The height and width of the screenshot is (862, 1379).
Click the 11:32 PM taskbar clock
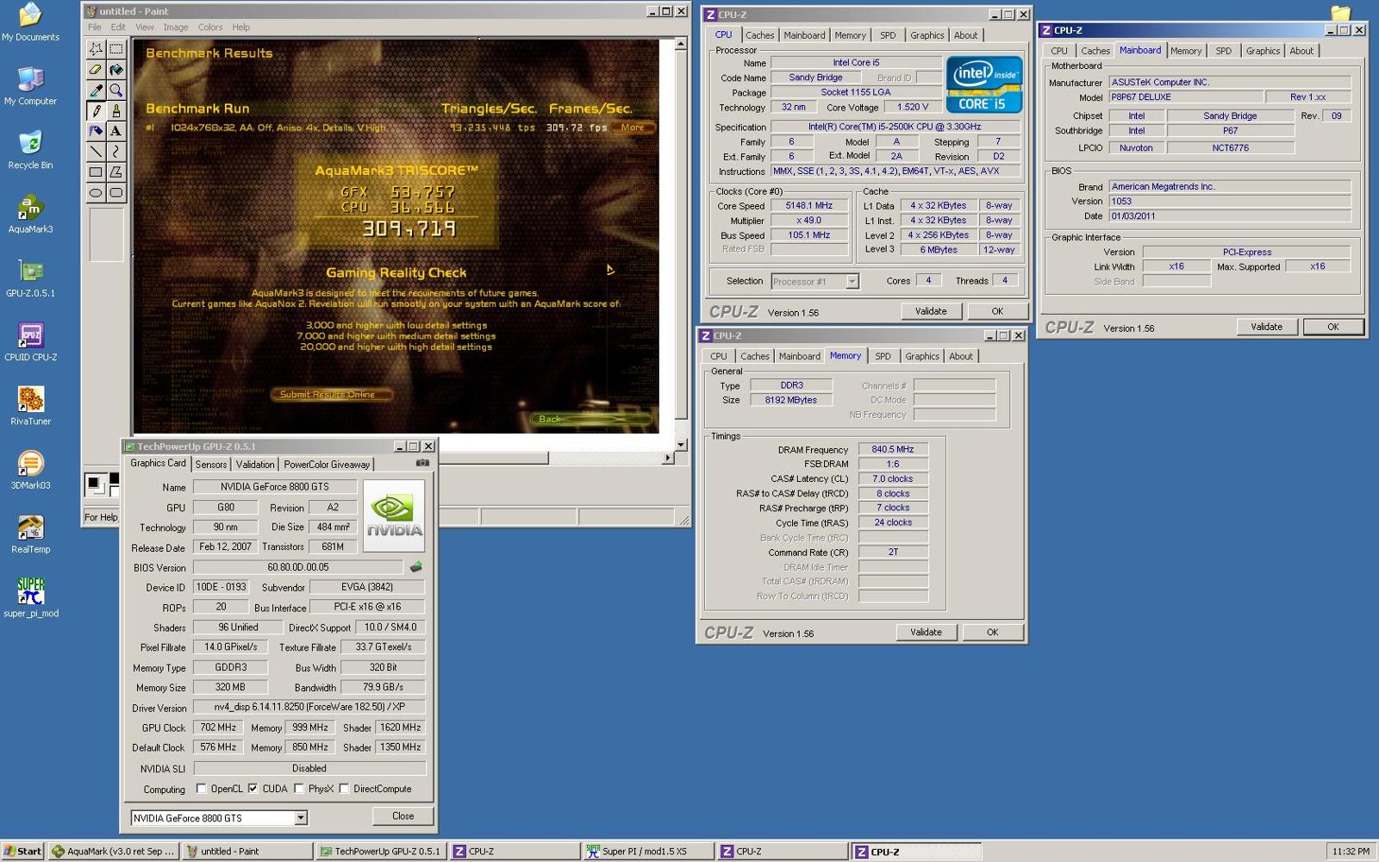pos(1351,851)
